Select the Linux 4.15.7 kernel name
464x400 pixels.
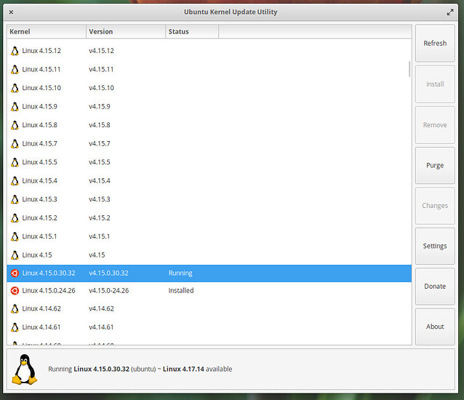tap(40, 144)
